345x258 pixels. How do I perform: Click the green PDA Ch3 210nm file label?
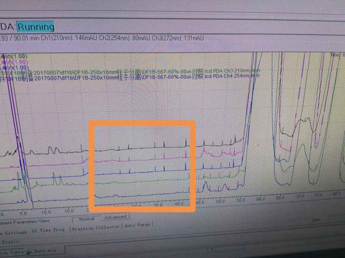(x=130, y=72)
